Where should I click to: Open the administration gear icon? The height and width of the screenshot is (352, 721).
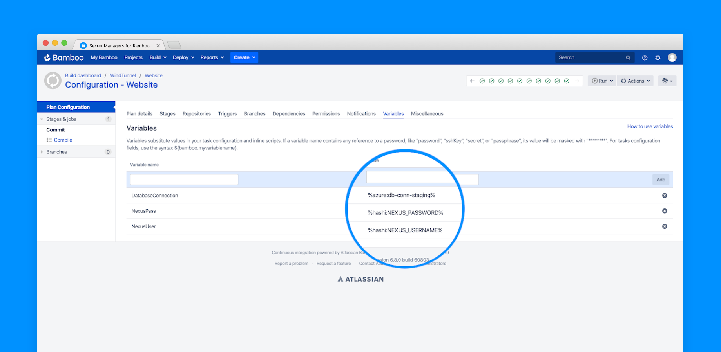[x=658, y=57]
